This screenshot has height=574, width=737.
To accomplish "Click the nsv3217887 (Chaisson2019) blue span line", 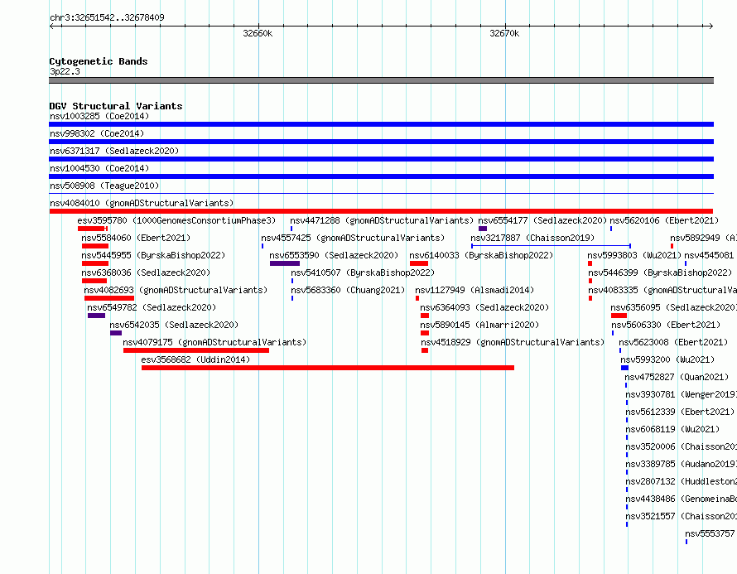I will pyautogui.click(x=551, y=246).
